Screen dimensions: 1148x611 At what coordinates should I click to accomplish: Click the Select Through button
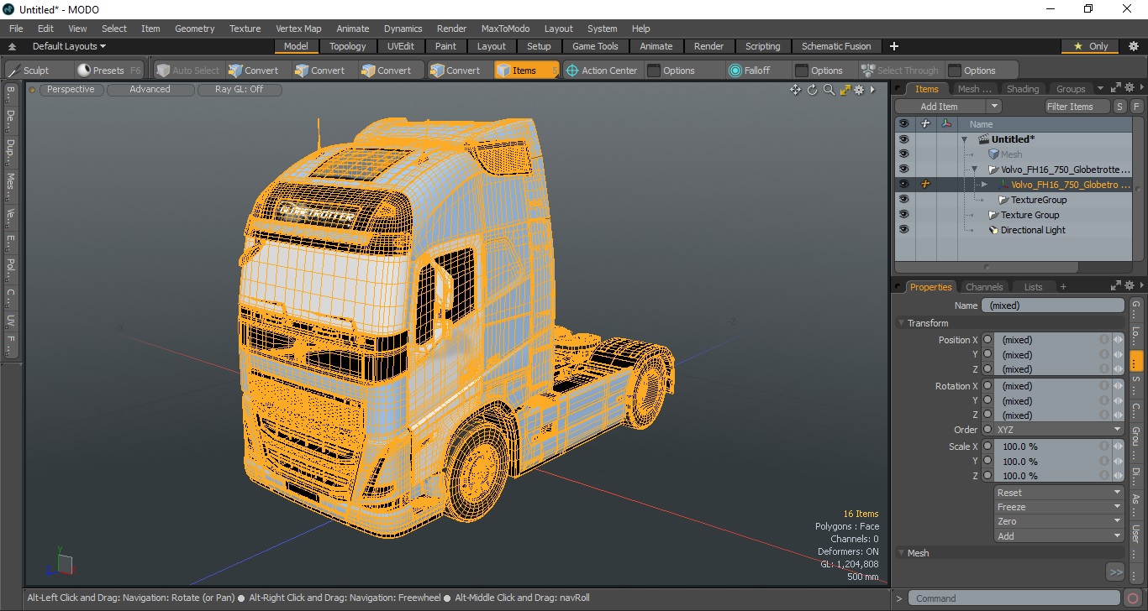(899, 70)
